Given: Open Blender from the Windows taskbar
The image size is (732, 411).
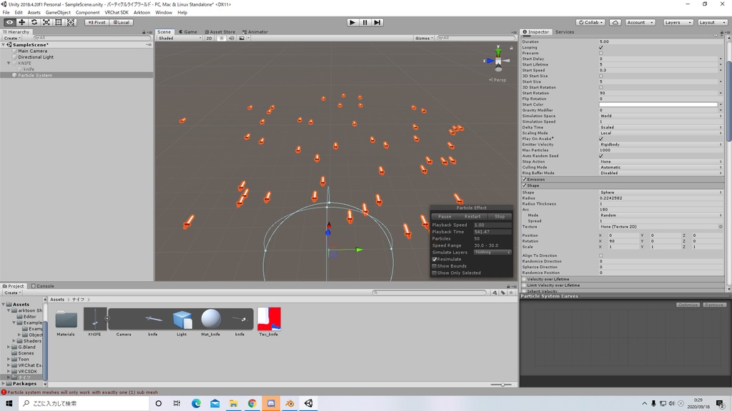Looking at the screenshot, I should (290, 404).
